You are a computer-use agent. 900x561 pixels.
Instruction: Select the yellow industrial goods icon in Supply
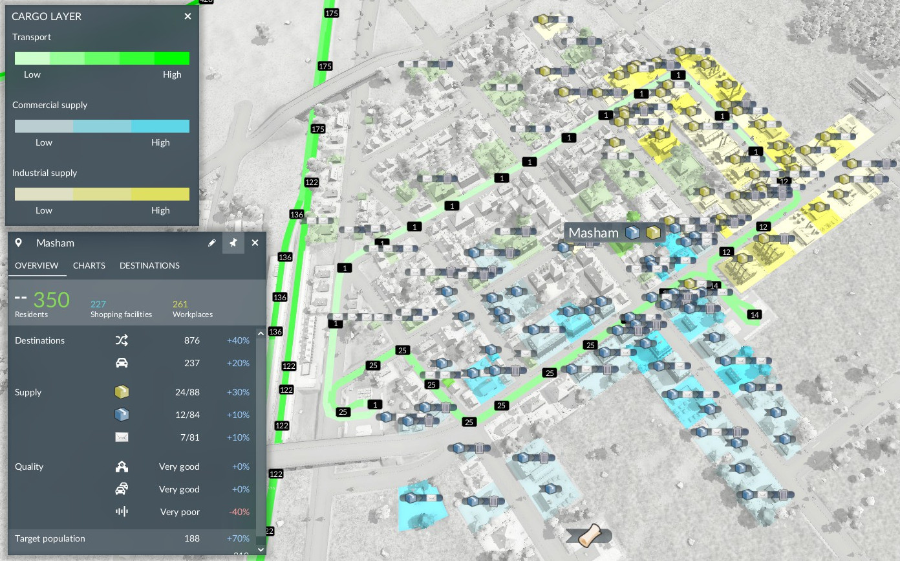pos(122,392)
